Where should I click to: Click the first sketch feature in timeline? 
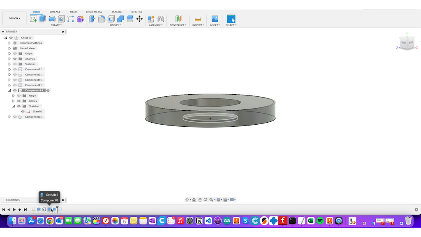pos(34,209)
